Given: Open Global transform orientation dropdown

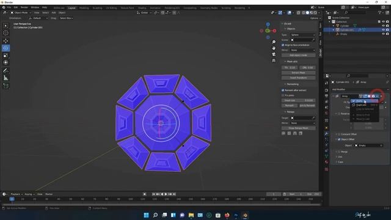Looking at the screenshot, I should pyautogui.click(x=144, y=12).
